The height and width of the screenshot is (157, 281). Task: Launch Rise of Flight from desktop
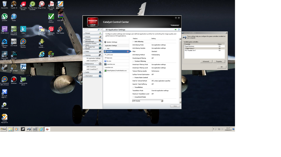[x=14, y=68]
